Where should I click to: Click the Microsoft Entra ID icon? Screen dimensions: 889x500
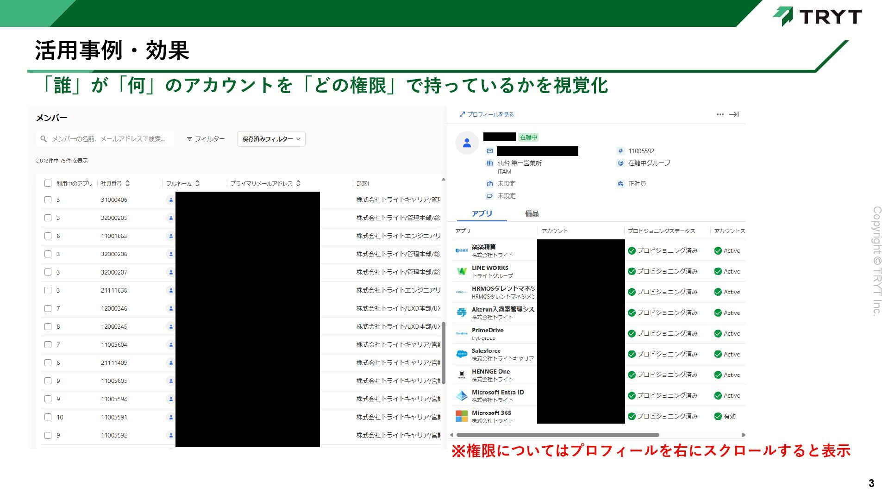tap(462, 396)
